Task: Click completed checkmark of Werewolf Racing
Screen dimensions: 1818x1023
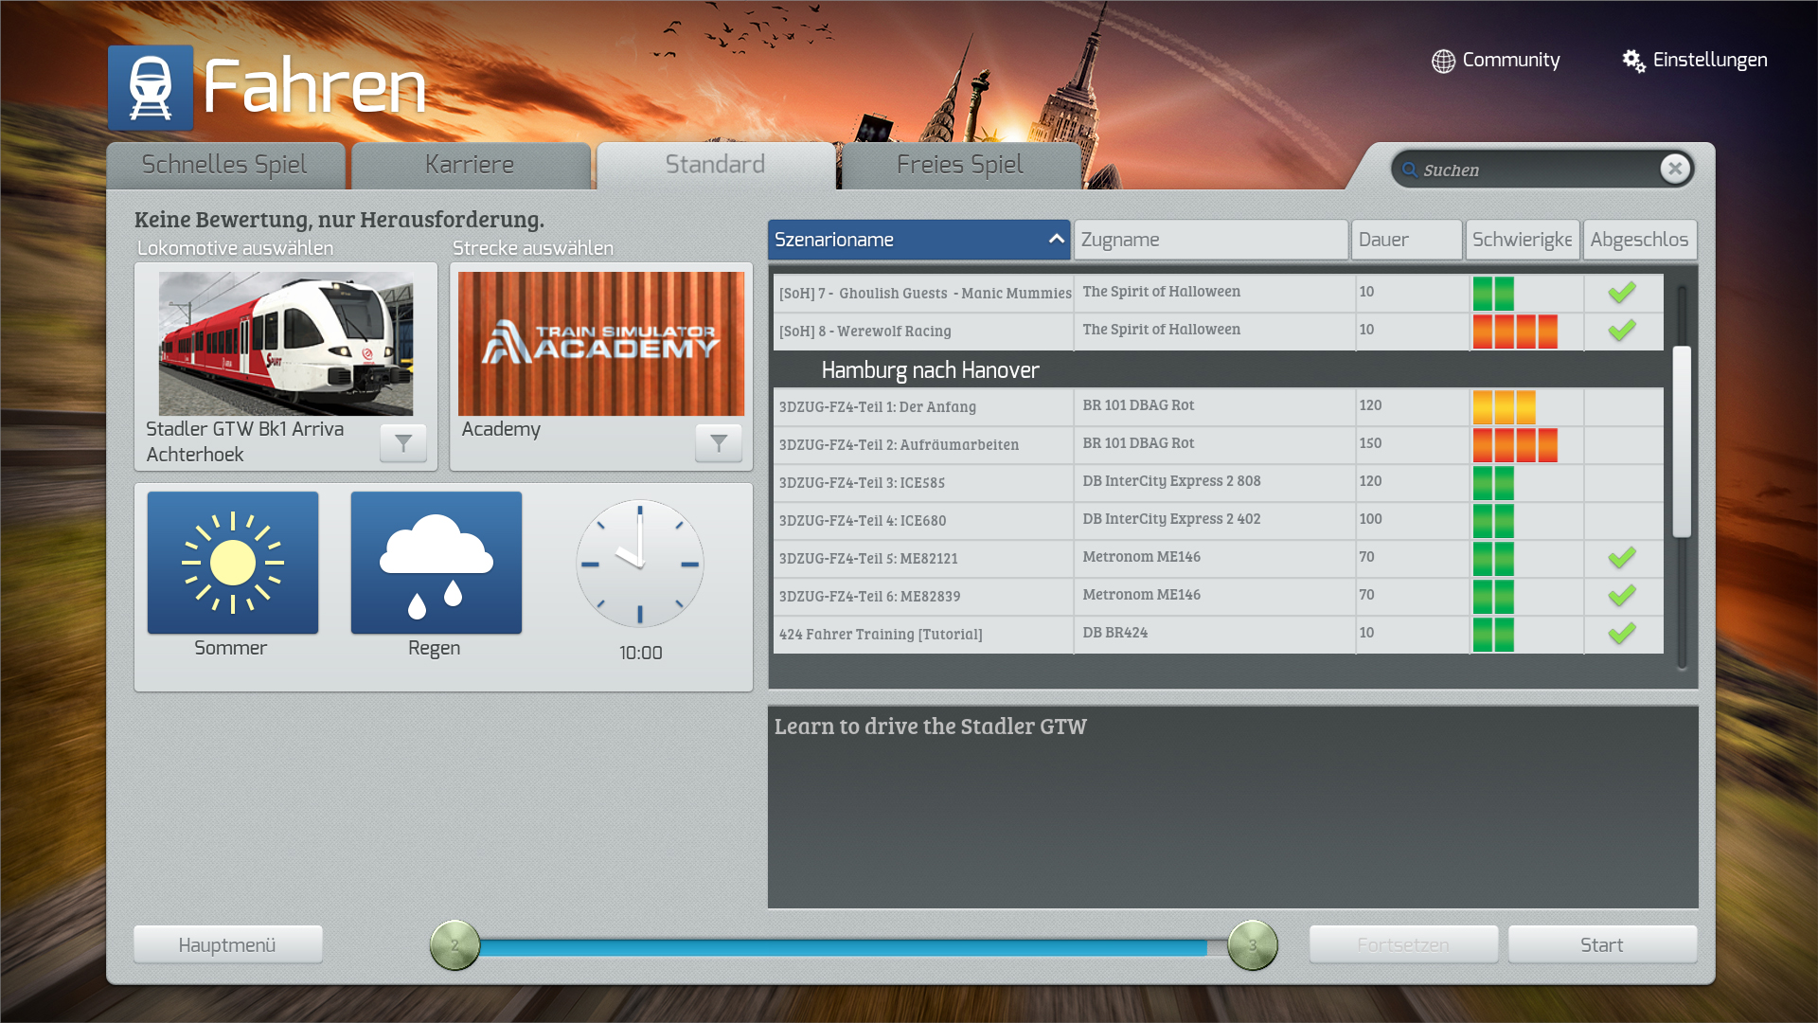Action: pyautogui.click(x=1622, y=330)
